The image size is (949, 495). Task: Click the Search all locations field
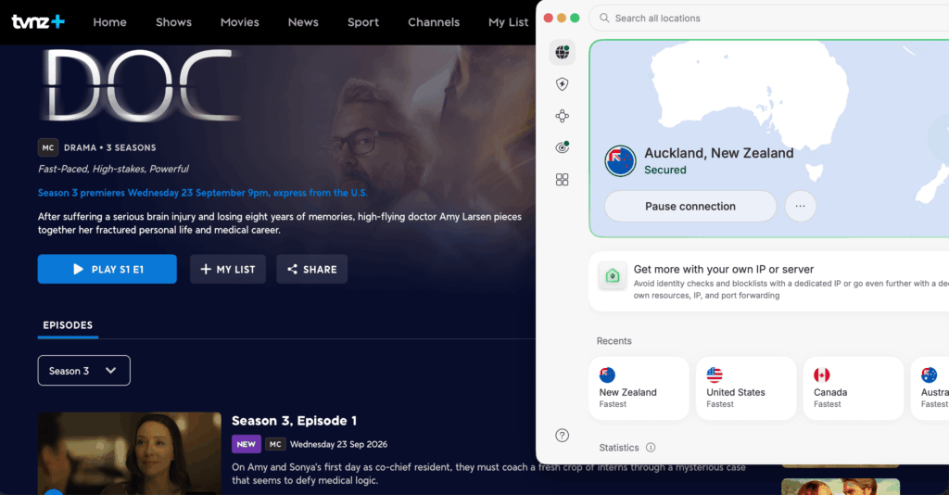768,19
